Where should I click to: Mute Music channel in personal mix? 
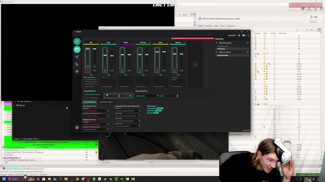(122, 71)
